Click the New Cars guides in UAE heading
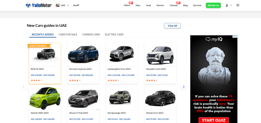This screenshot has width=261, height=123. click(47, 26)
